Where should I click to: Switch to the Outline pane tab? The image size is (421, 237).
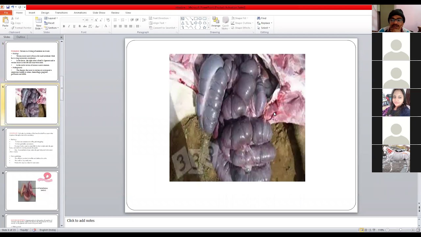coord(21,37)
